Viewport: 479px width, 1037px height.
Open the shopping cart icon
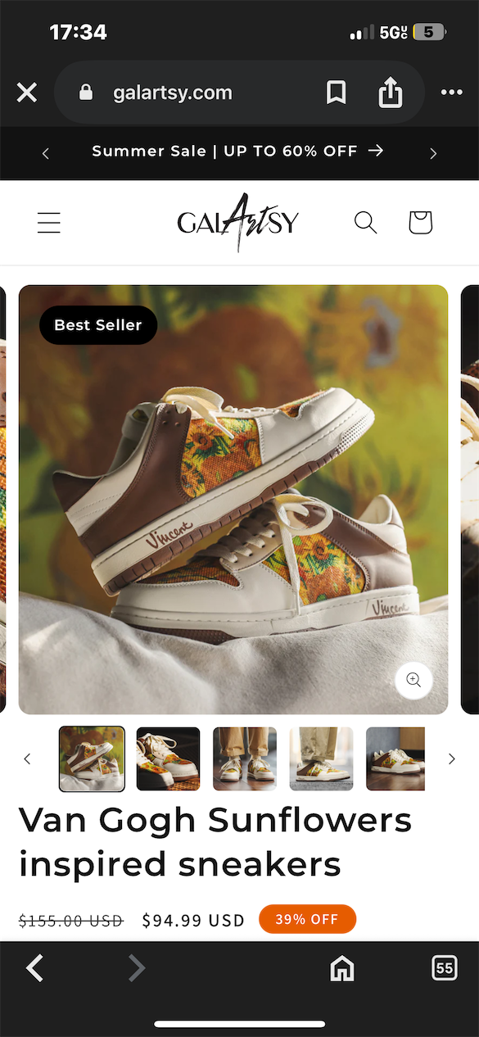tap(420, 222)
